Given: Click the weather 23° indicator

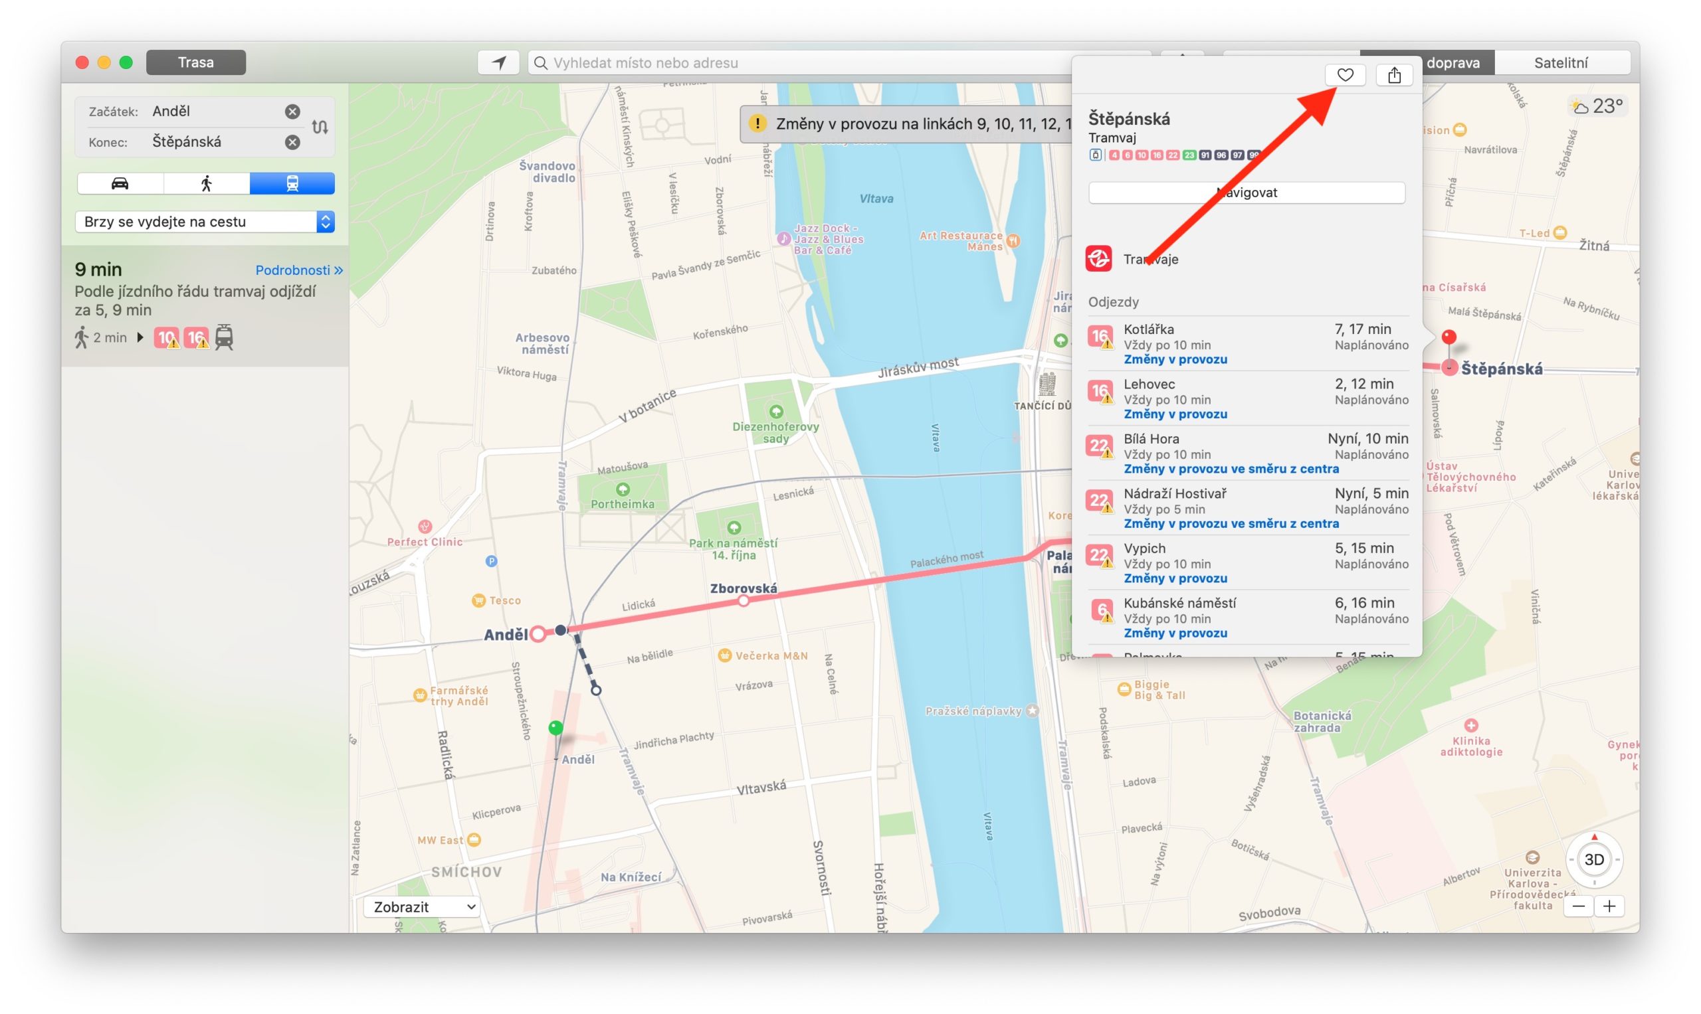Looking at the screenshot, I should coord(1597,107).
